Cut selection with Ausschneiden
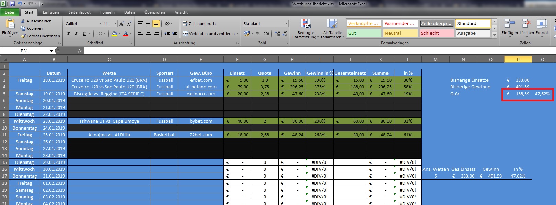 coord(36,21)
